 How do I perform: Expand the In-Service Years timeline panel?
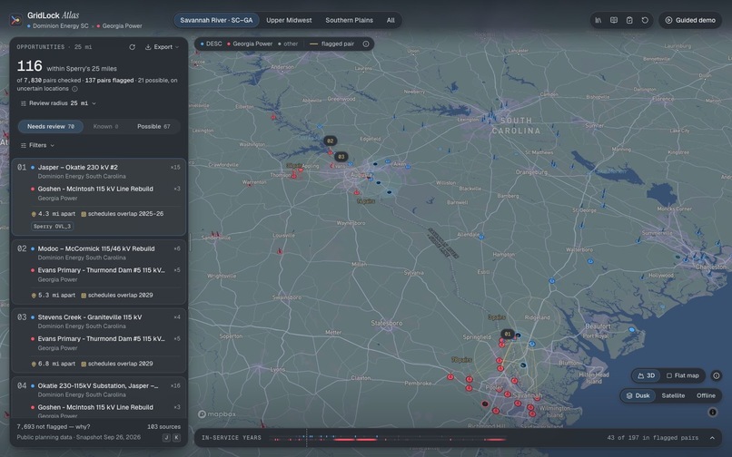[712, 438]
